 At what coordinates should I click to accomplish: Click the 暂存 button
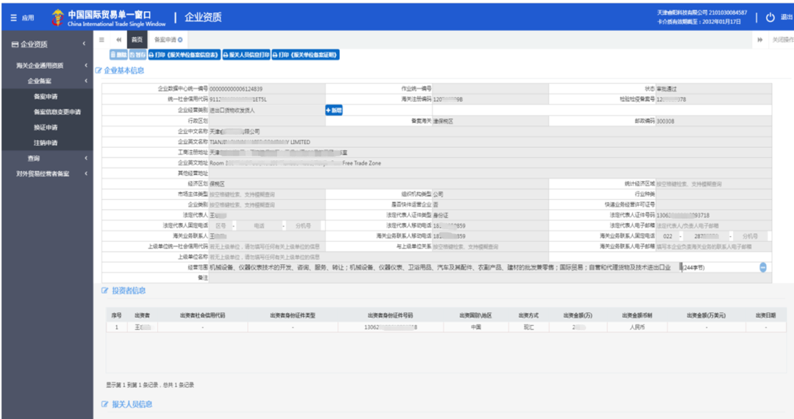(x=137, y=54)
